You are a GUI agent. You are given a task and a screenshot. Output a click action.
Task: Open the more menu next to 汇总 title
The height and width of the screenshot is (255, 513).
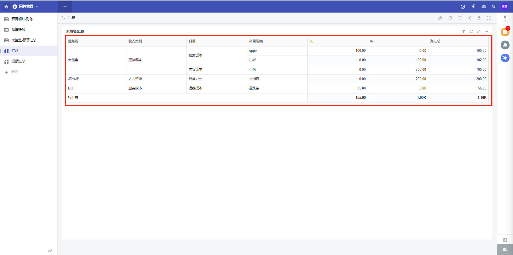[79, 18]
